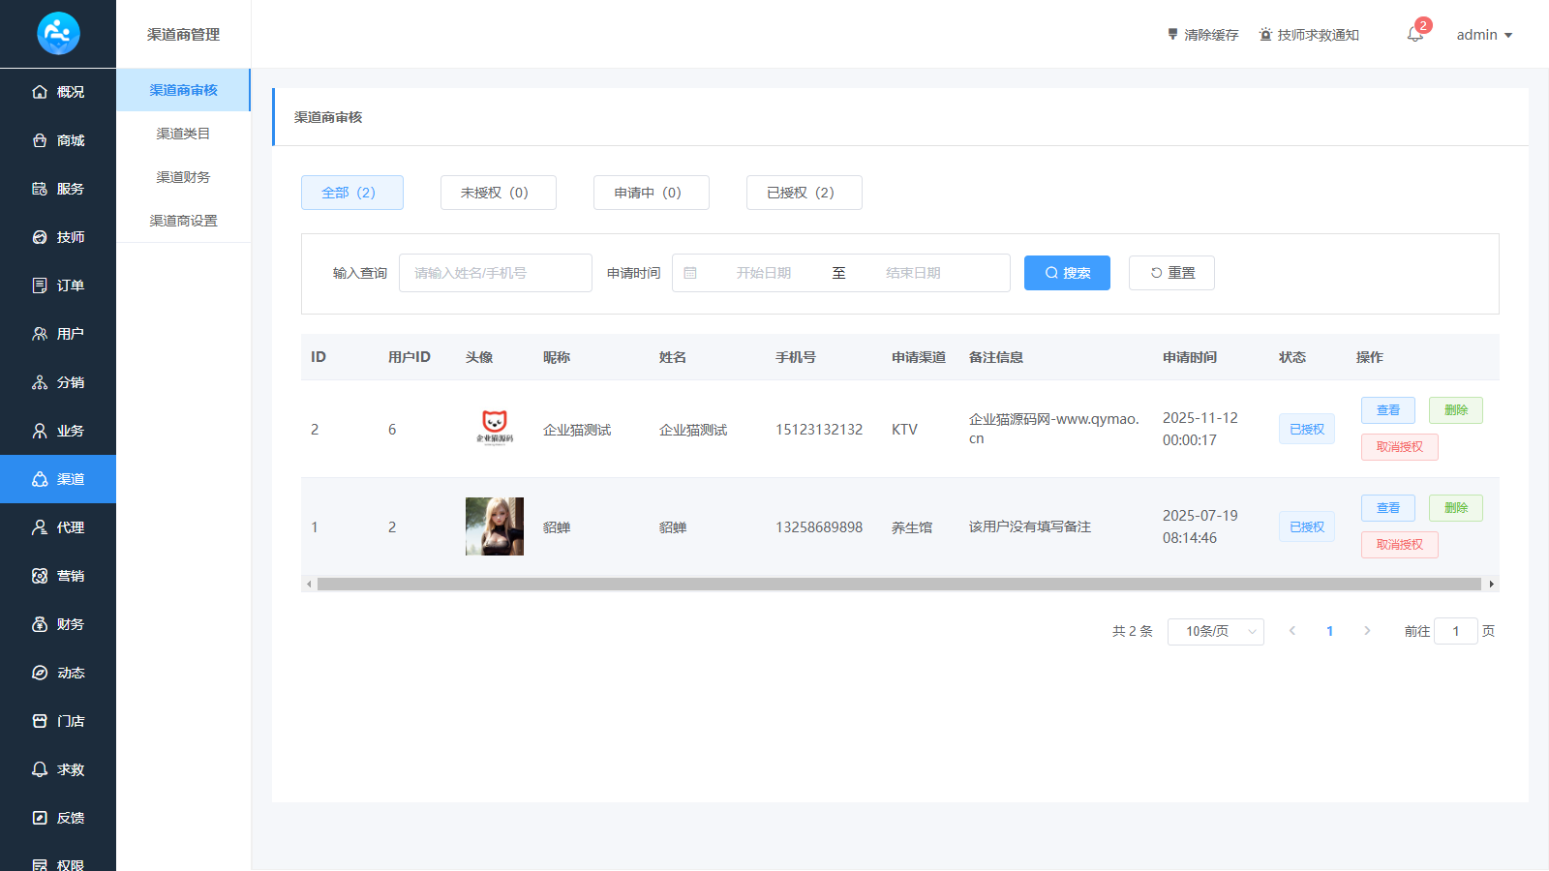Click the 请输入姓名/手机号 input field
Viewport: 1549px width, 871px height.
[495, 273]
